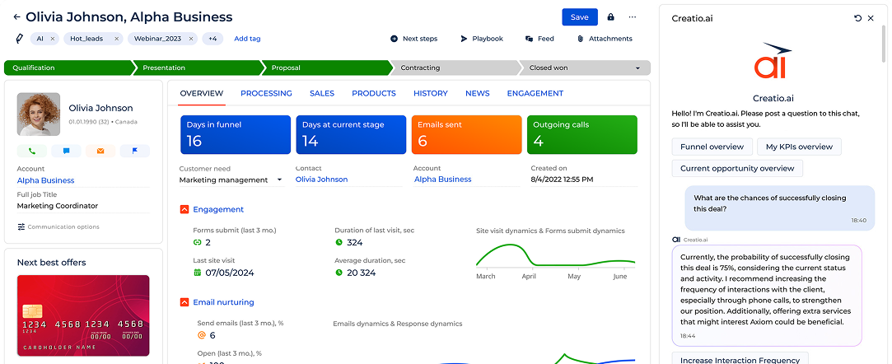Remove the AI tag
Screen dimensions: 892x364
53,39
